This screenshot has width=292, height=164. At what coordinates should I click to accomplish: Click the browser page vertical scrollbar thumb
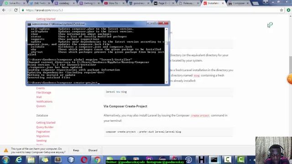coord(290,64)
